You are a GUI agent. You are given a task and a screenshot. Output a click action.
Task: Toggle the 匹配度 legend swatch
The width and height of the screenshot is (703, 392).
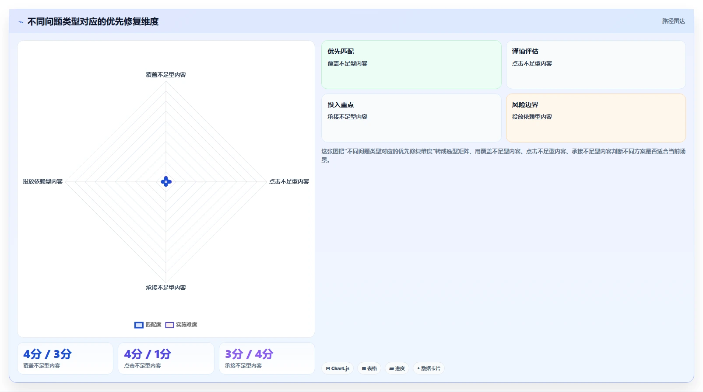[x=139, y=325]
